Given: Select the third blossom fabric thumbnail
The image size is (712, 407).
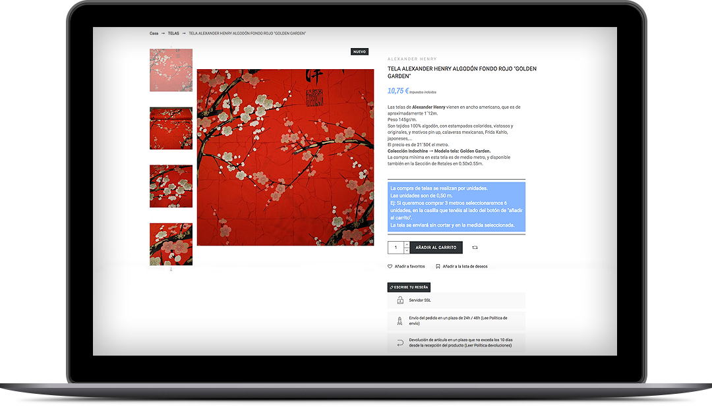Looking at the screenshot, I should point(171,186).
